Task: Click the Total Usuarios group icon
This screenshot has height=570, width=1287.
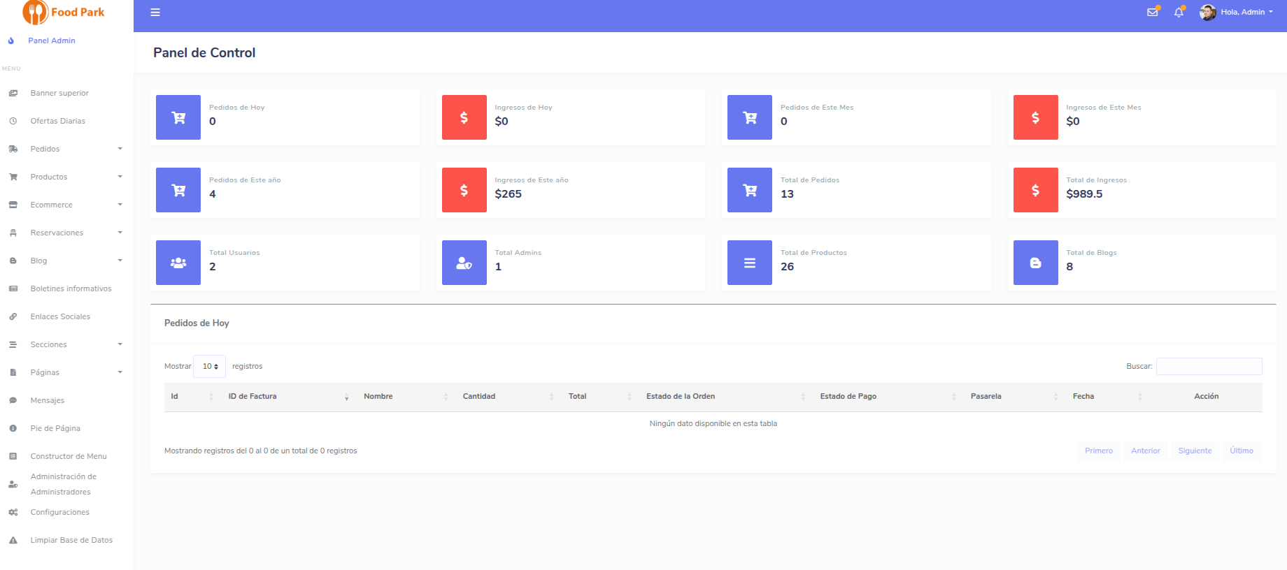Action: [178, 263]
